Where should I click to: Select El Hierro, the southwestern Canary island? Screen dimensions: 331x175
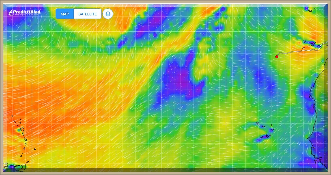click(304, 48)
